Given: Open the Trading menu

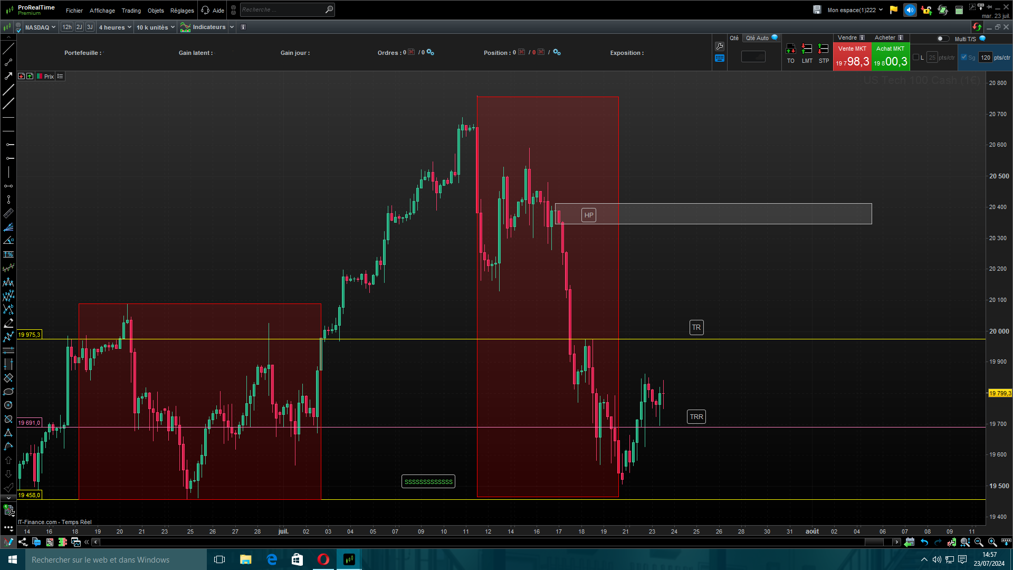Looking at the screenshot, I should pos(131,11).
